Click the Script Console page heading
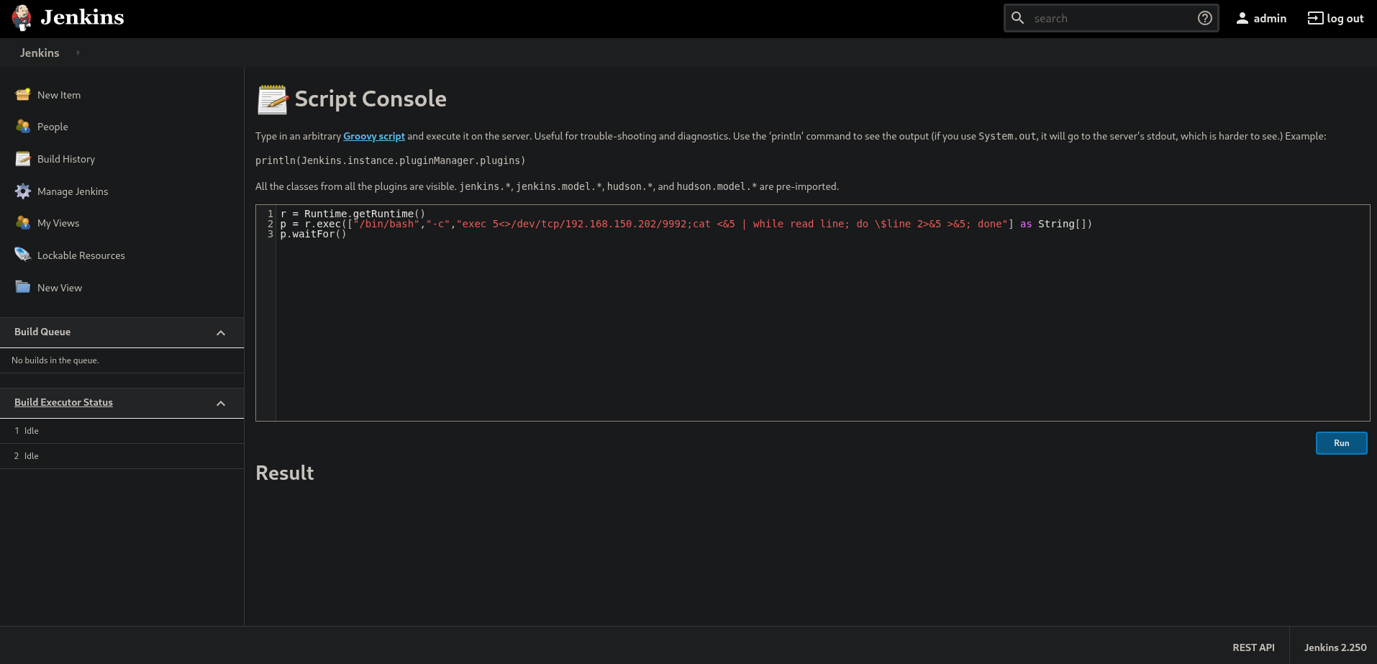1377x664 pixels. click(371, 99)
